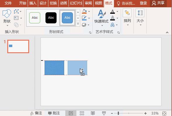Click the light blue rectangle copy
The width and height of the screenshot is (172, 116).
(77, 68)
